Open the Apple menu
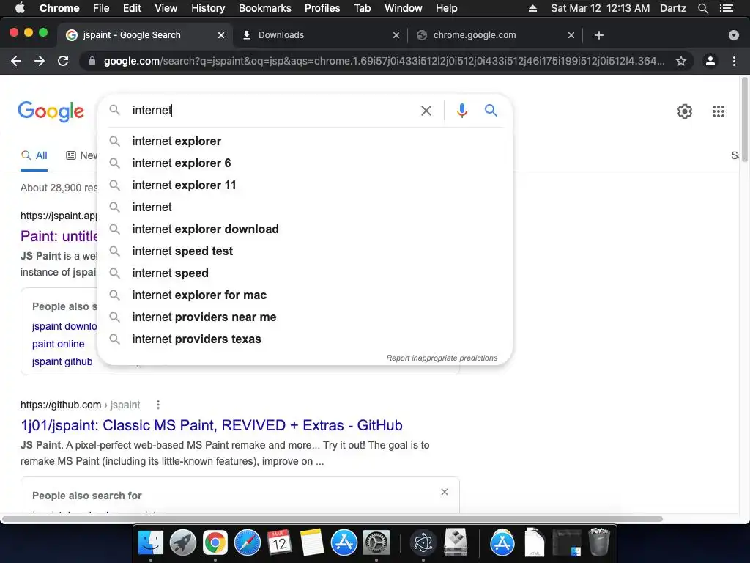The height and width of the screenshot is (563, 750). click(20, 8)
